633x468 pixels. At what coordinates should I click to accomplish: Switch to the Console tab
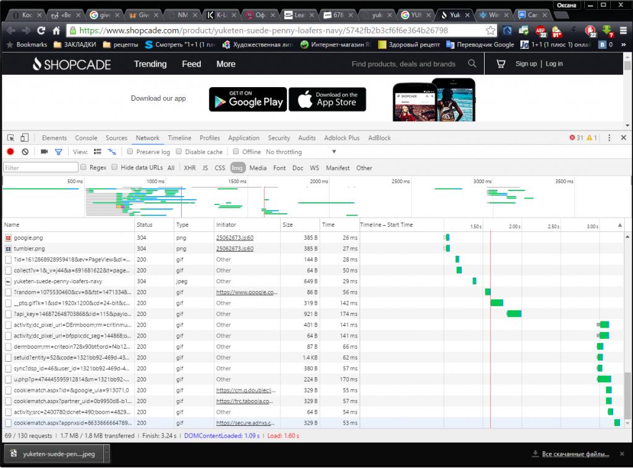click(x=86, y=138)
